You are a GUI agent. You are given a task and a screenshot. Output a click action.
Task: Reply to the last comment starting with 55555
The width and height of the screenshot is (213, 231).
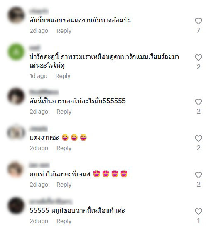pos(64,221)
